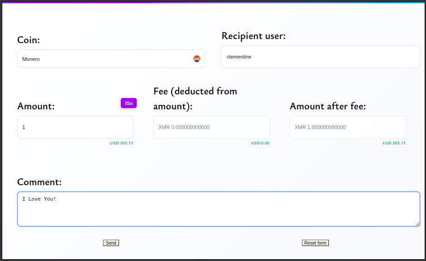Image resolution: width=426 pixels, height=261 pixels.
Task: Click the "Comment:" label
Action: point(40,182)
